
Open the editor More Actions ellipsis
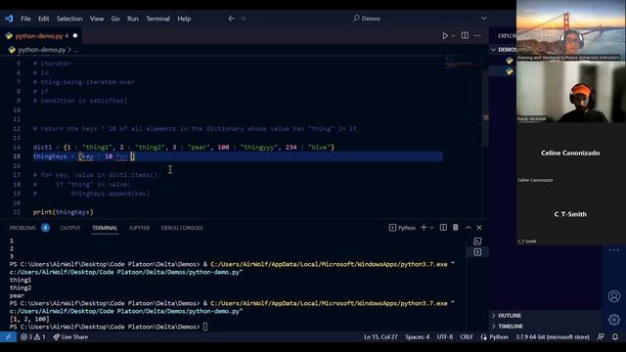[477, 35]
